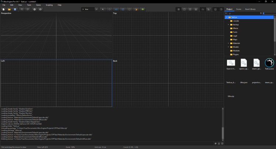Image resolution: width=276 pixels, height=149 pixels.
Task: Click the New file toolbar icon
Action: [x=3, y=9]
